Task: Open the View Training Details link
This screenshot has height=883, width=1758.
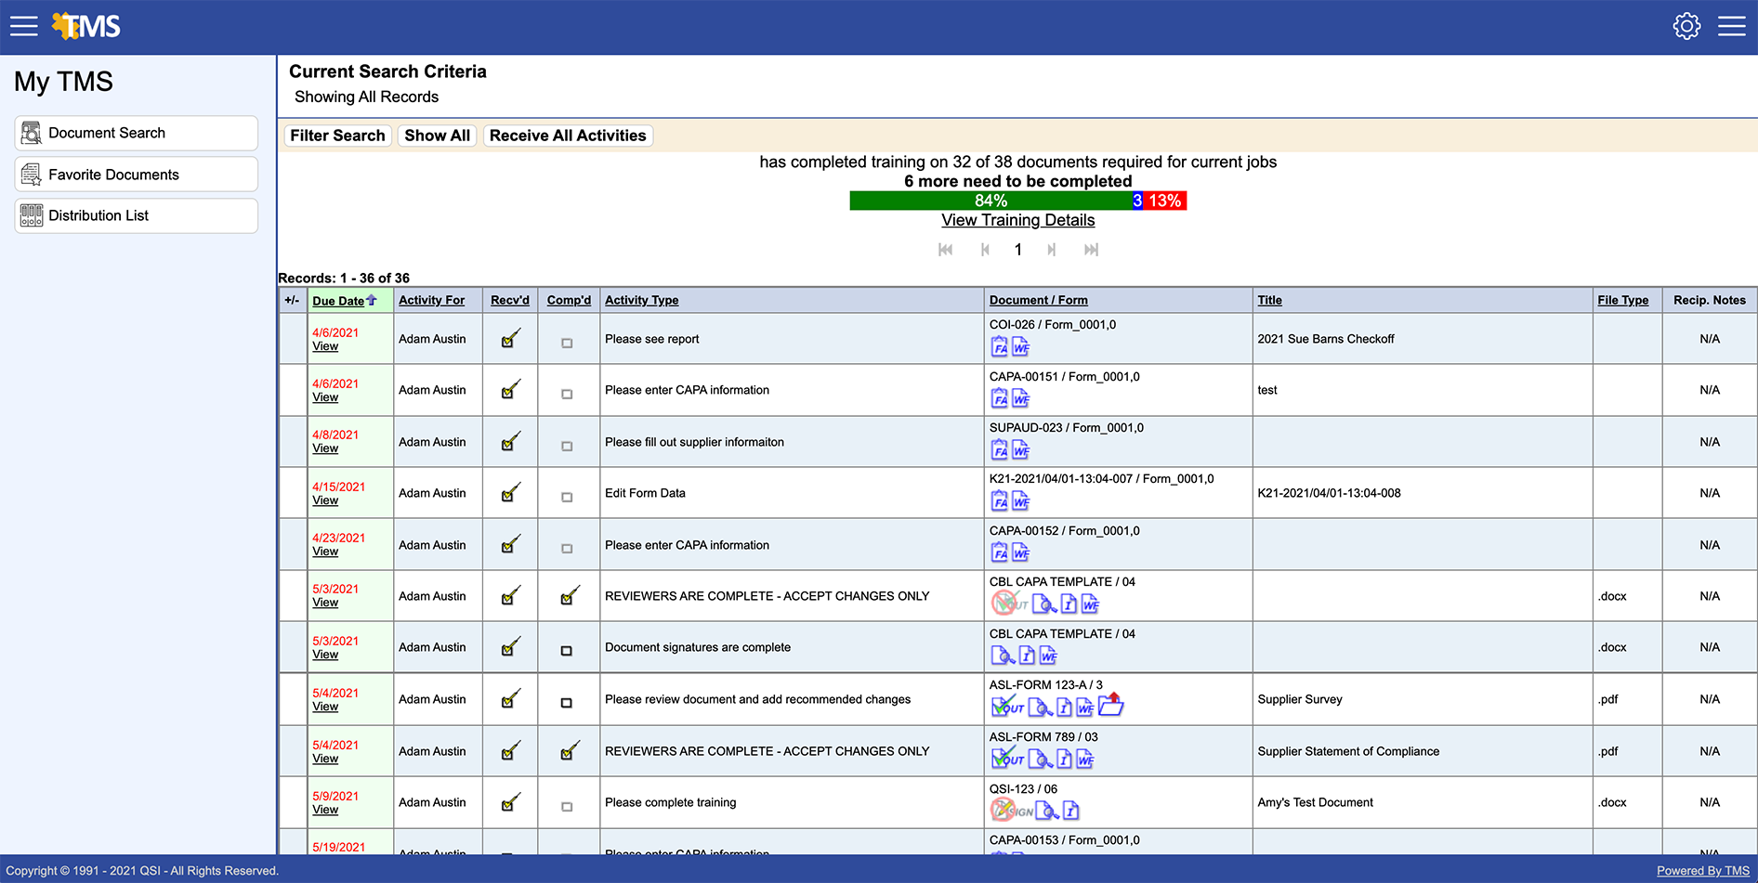Action: click(x=1017, y=221)
